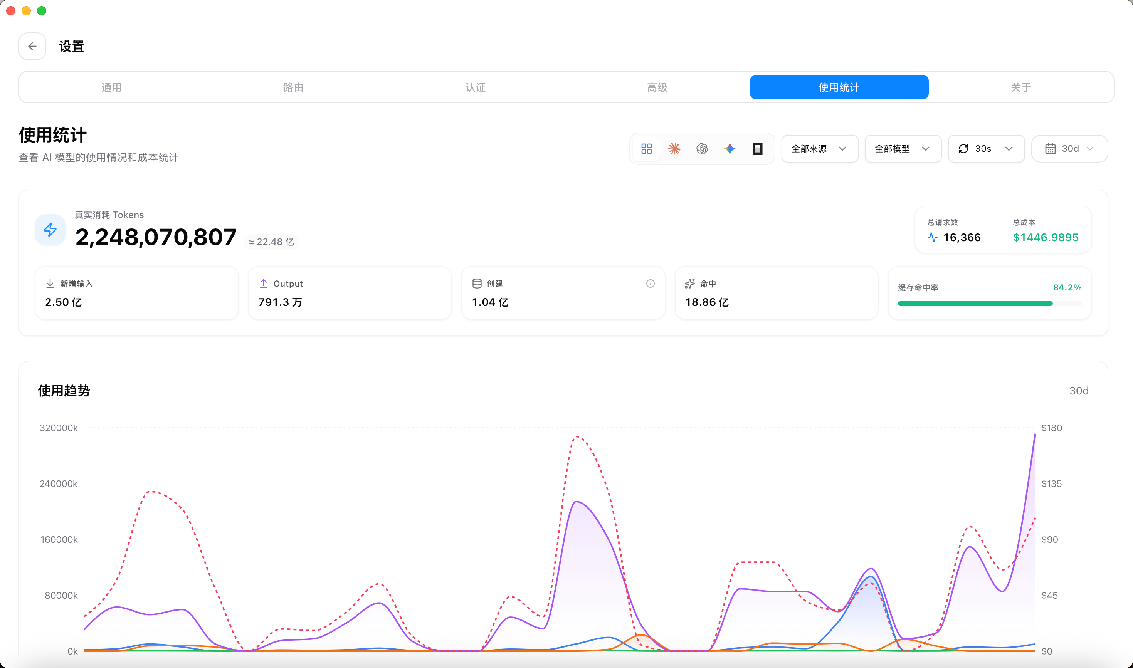Click the info icon on 创建 card

[650, 283]
